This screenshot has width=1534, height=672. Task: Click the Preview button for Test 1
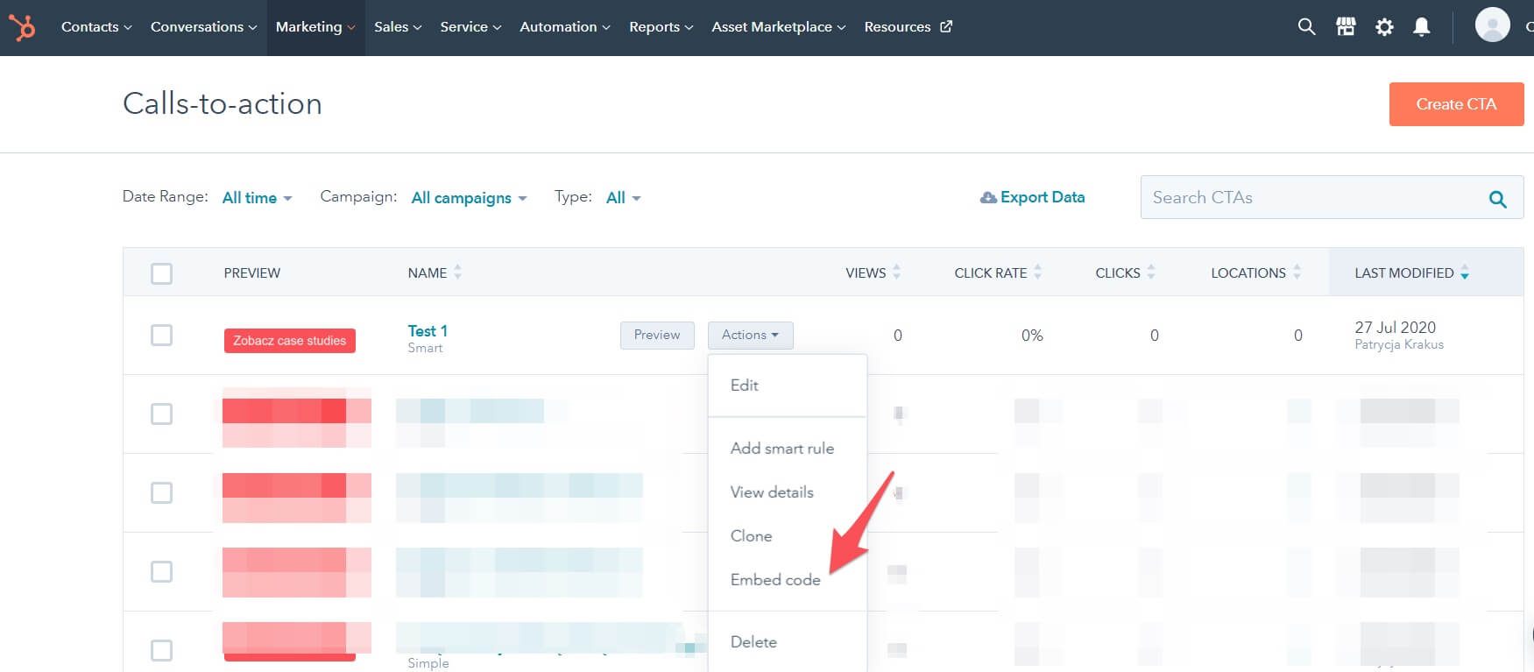click(657, 335)
